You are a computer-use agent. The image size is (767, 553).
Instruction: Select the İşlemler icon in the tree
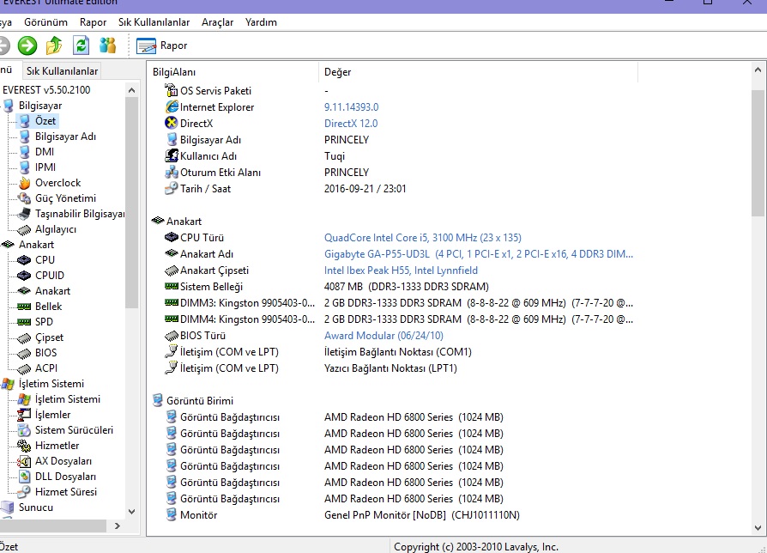click(x=25, y=415)
